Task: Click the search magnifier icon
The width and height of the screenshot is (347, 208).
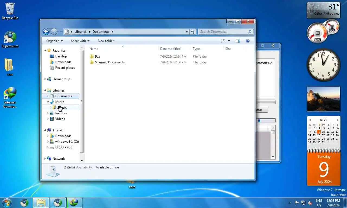Action: 250,32
